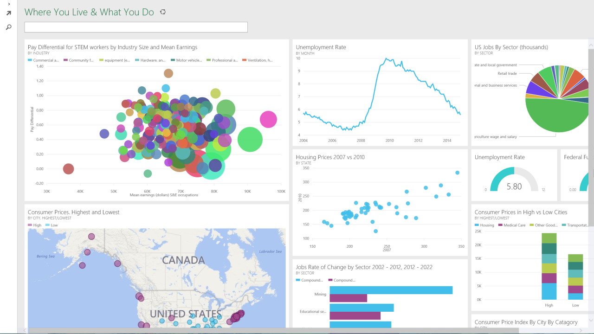Open Consumer Prices. Highest and Lowest map tile title
Image resolution: width=594 pixels, height=334 pixels.
point(73,212)
